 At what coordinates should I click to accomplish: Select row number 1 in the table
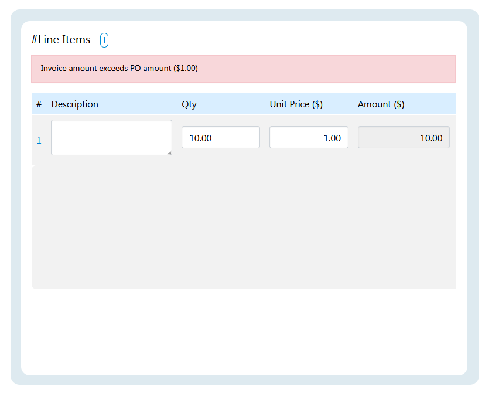pyautogui.click(x=39, y=141)
